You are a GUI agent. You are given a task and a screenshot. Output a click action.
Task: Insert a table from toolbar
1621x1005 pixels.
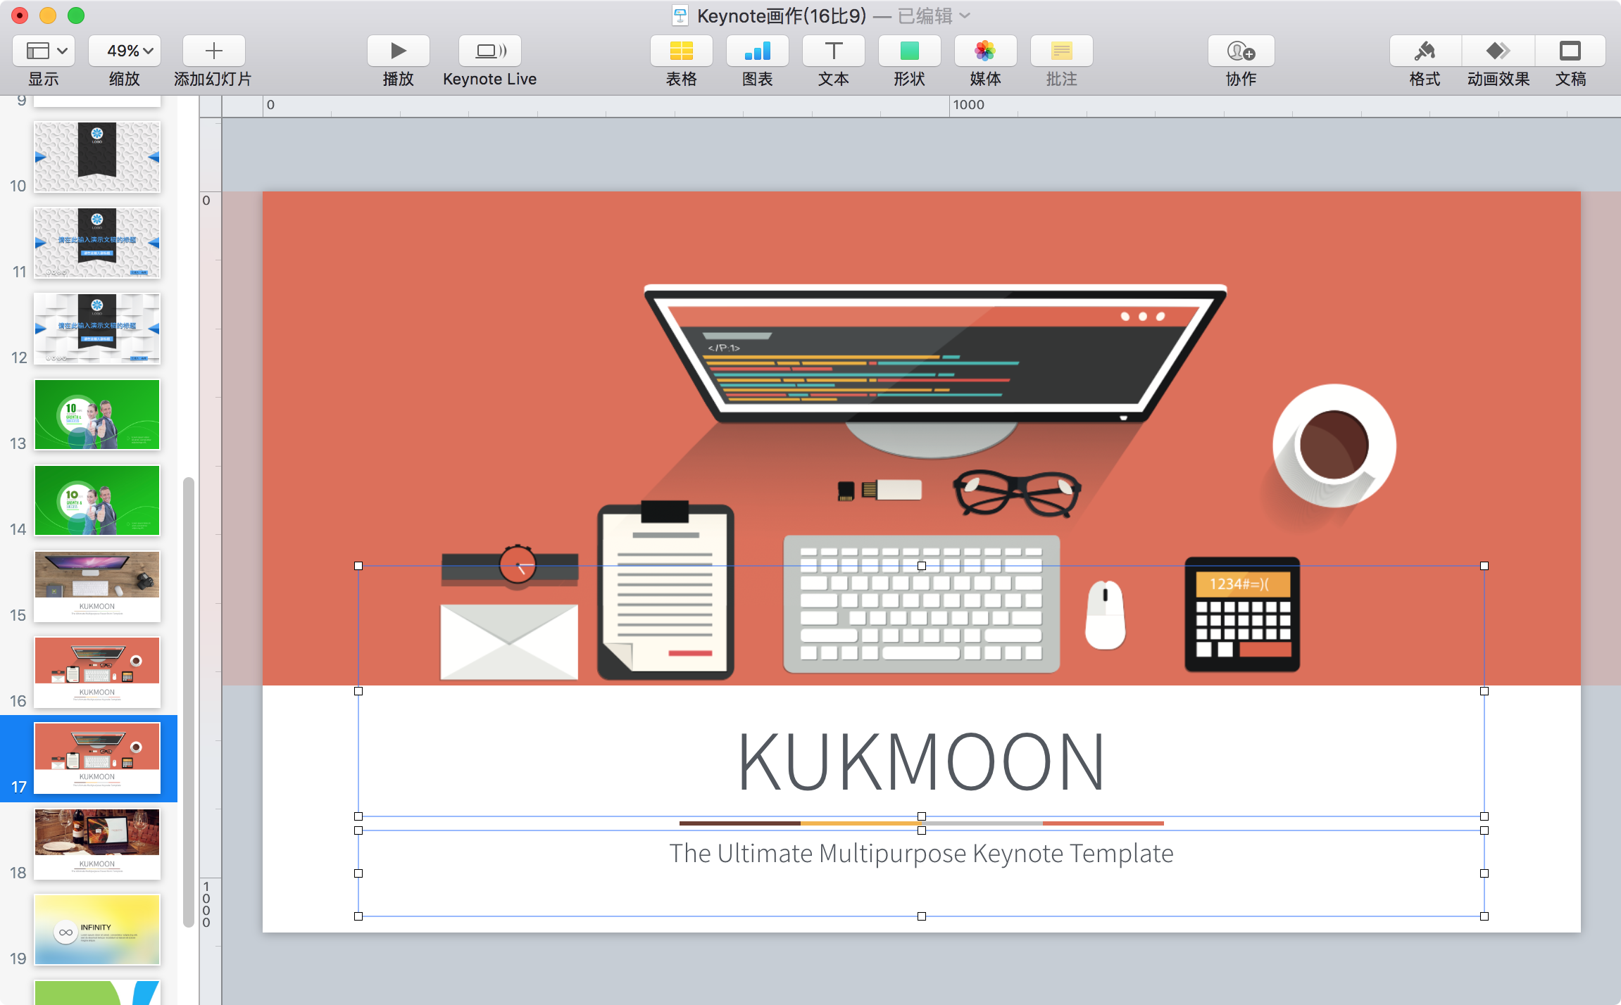(681, 51)
